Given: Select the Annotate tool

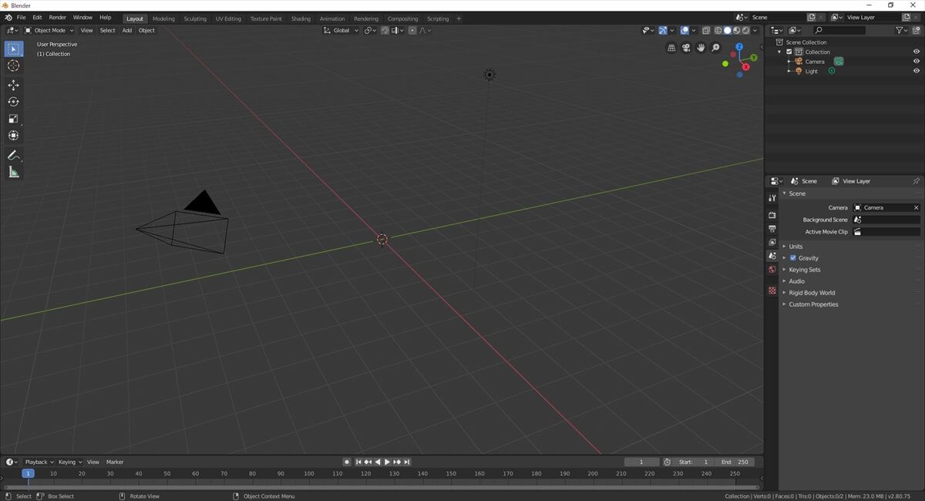Looking at the screenshot, I should [x=13, y=155].
